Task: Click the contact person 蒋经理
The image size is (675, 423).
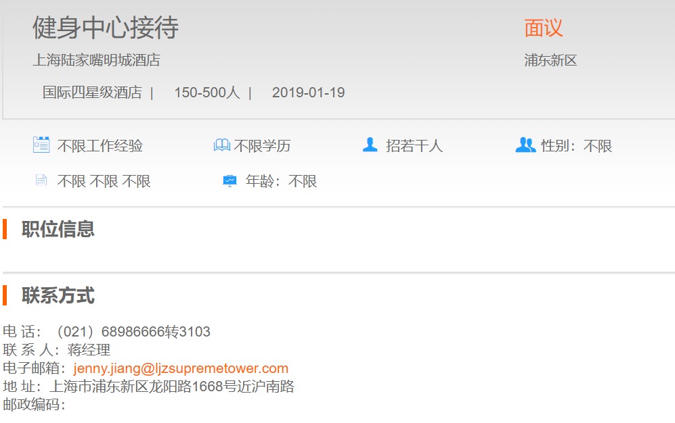Action: 89,350
